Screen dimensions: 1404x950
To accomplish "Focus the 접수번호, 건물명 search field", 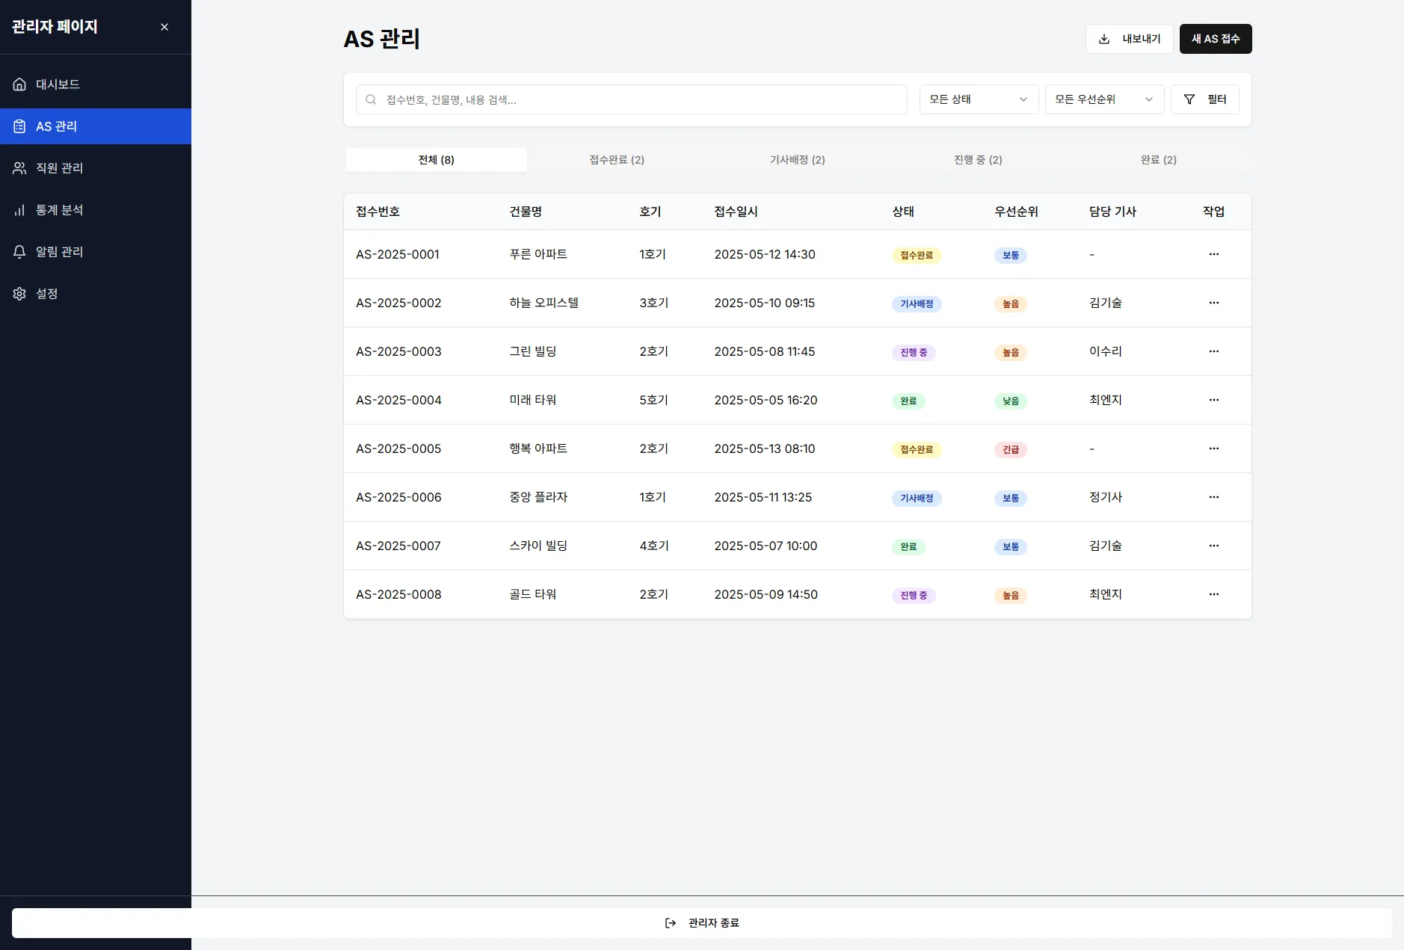I will pyautogui.click(x=632, y=99).
